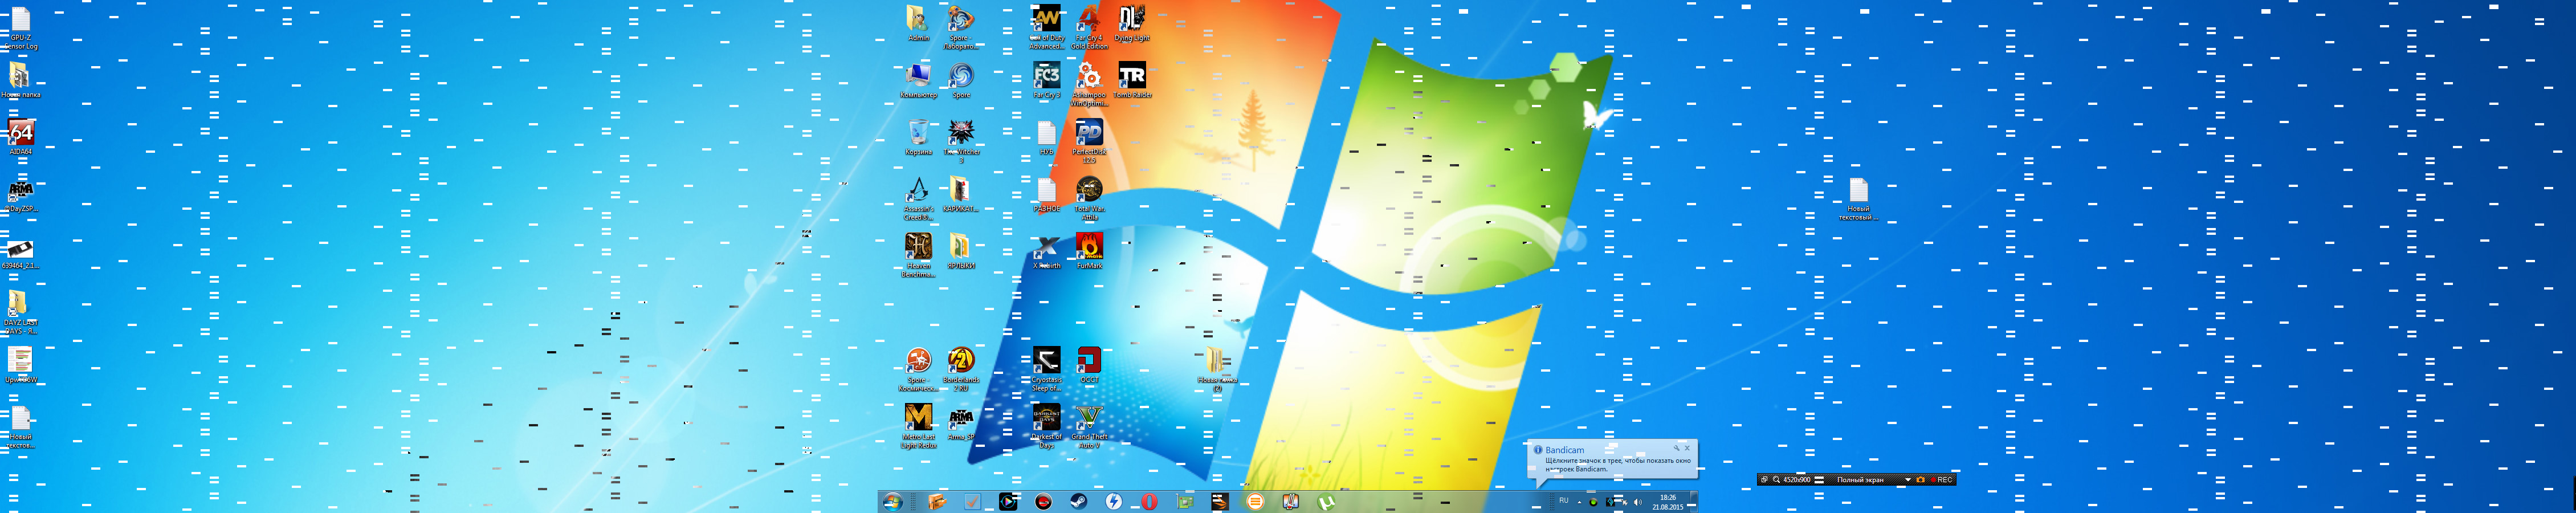Select the Новая папка (2) folder
This screenshot has width=2576, height=513.
1217,369
